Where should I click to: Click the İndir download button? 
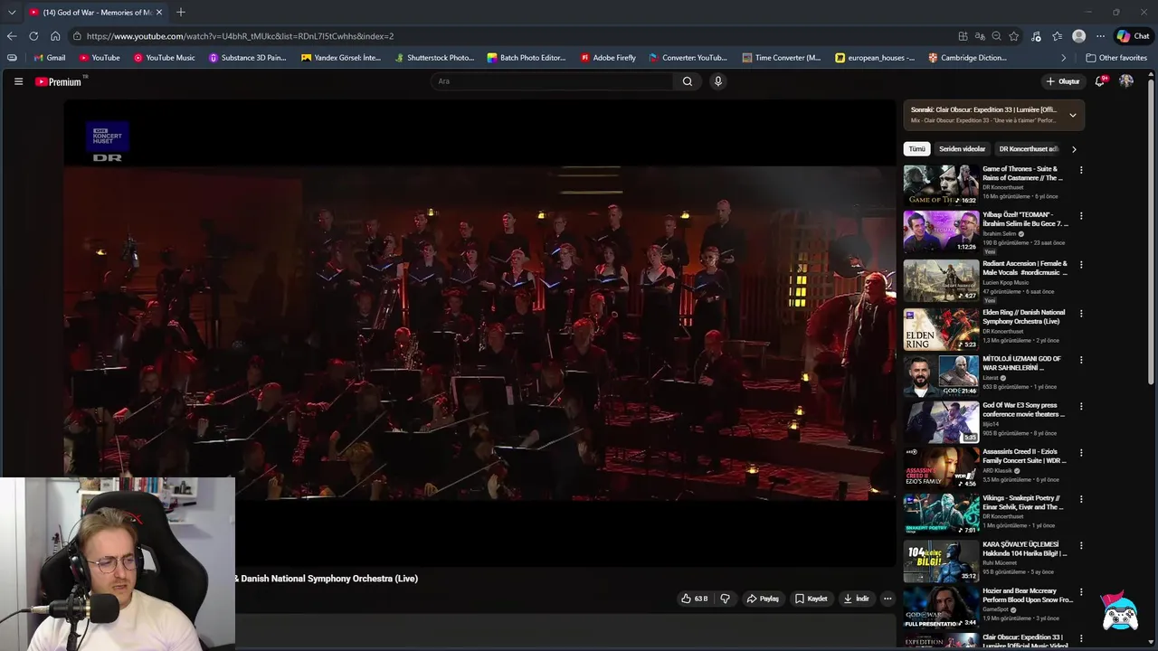[856, 599]
